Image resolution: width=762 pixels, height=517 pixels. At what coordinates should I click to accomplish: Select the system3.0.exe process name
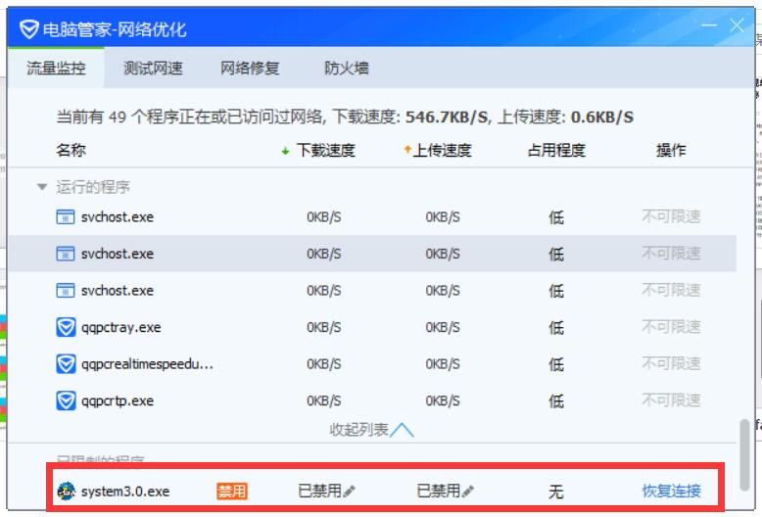(x=125, y=492)
